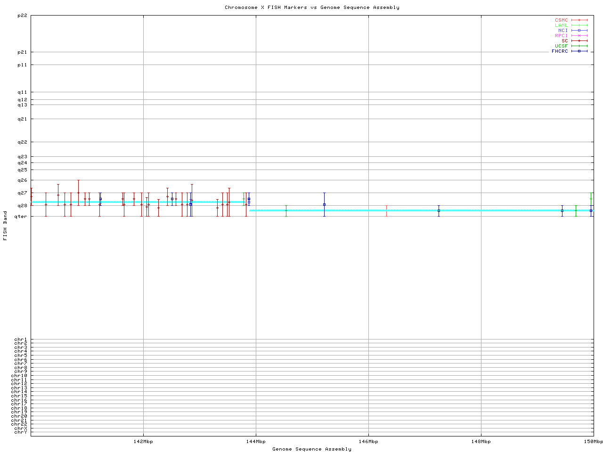Click the chr1 row label
The width and height of the screenshot is (603, 452).
(x=21, y=339)
